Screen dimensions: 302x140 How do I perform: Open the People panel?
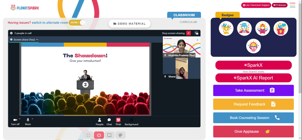pyautogui.click(x=100, y=122)
